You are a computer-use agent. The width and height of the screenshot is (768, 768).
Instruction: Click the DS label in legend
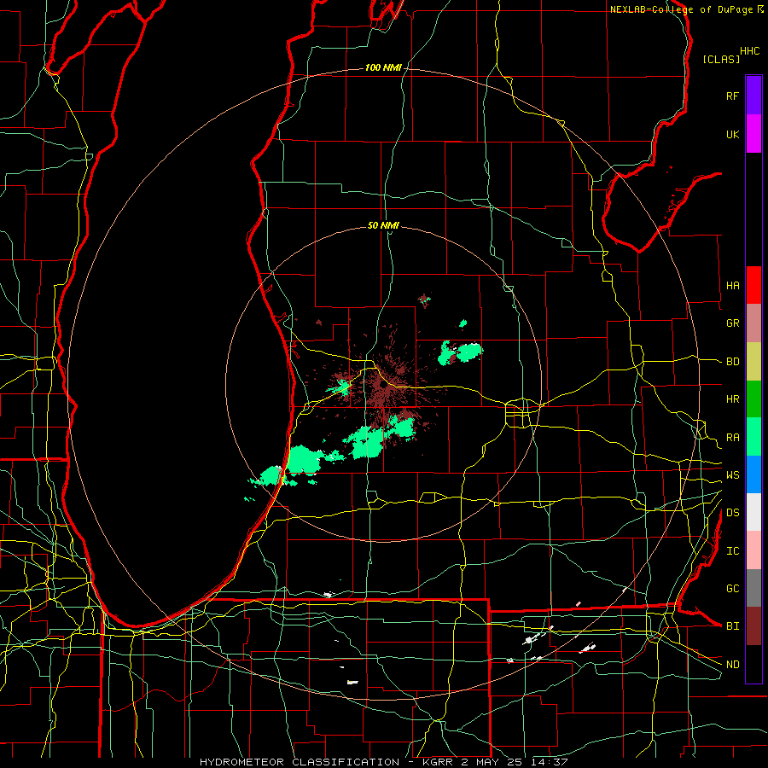pyautogui.click(x=732, y=513)
